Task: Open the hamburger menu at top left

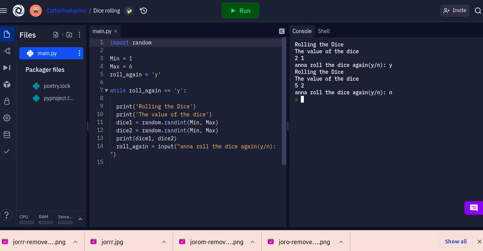Action: click(4, 11)
